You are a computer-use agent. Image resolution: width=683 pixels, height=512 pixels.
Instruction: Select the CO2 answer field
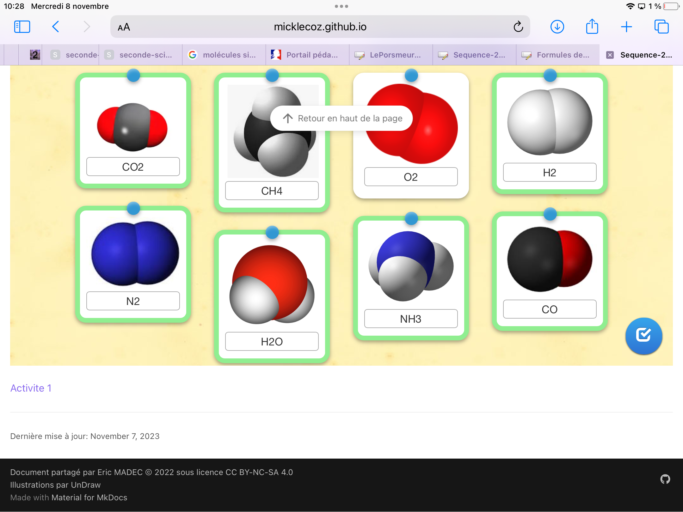pos(133,167)
